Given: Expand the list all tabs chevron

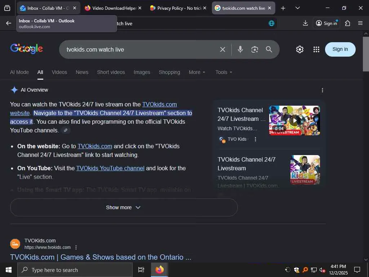Looking at the screenshot, I should point(297,8).
